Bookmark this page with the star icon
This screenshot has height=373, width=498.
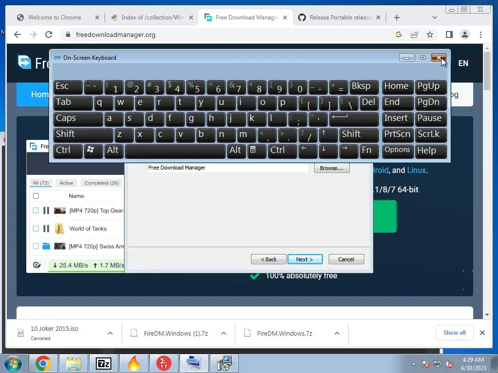click(x=430, y=34)
